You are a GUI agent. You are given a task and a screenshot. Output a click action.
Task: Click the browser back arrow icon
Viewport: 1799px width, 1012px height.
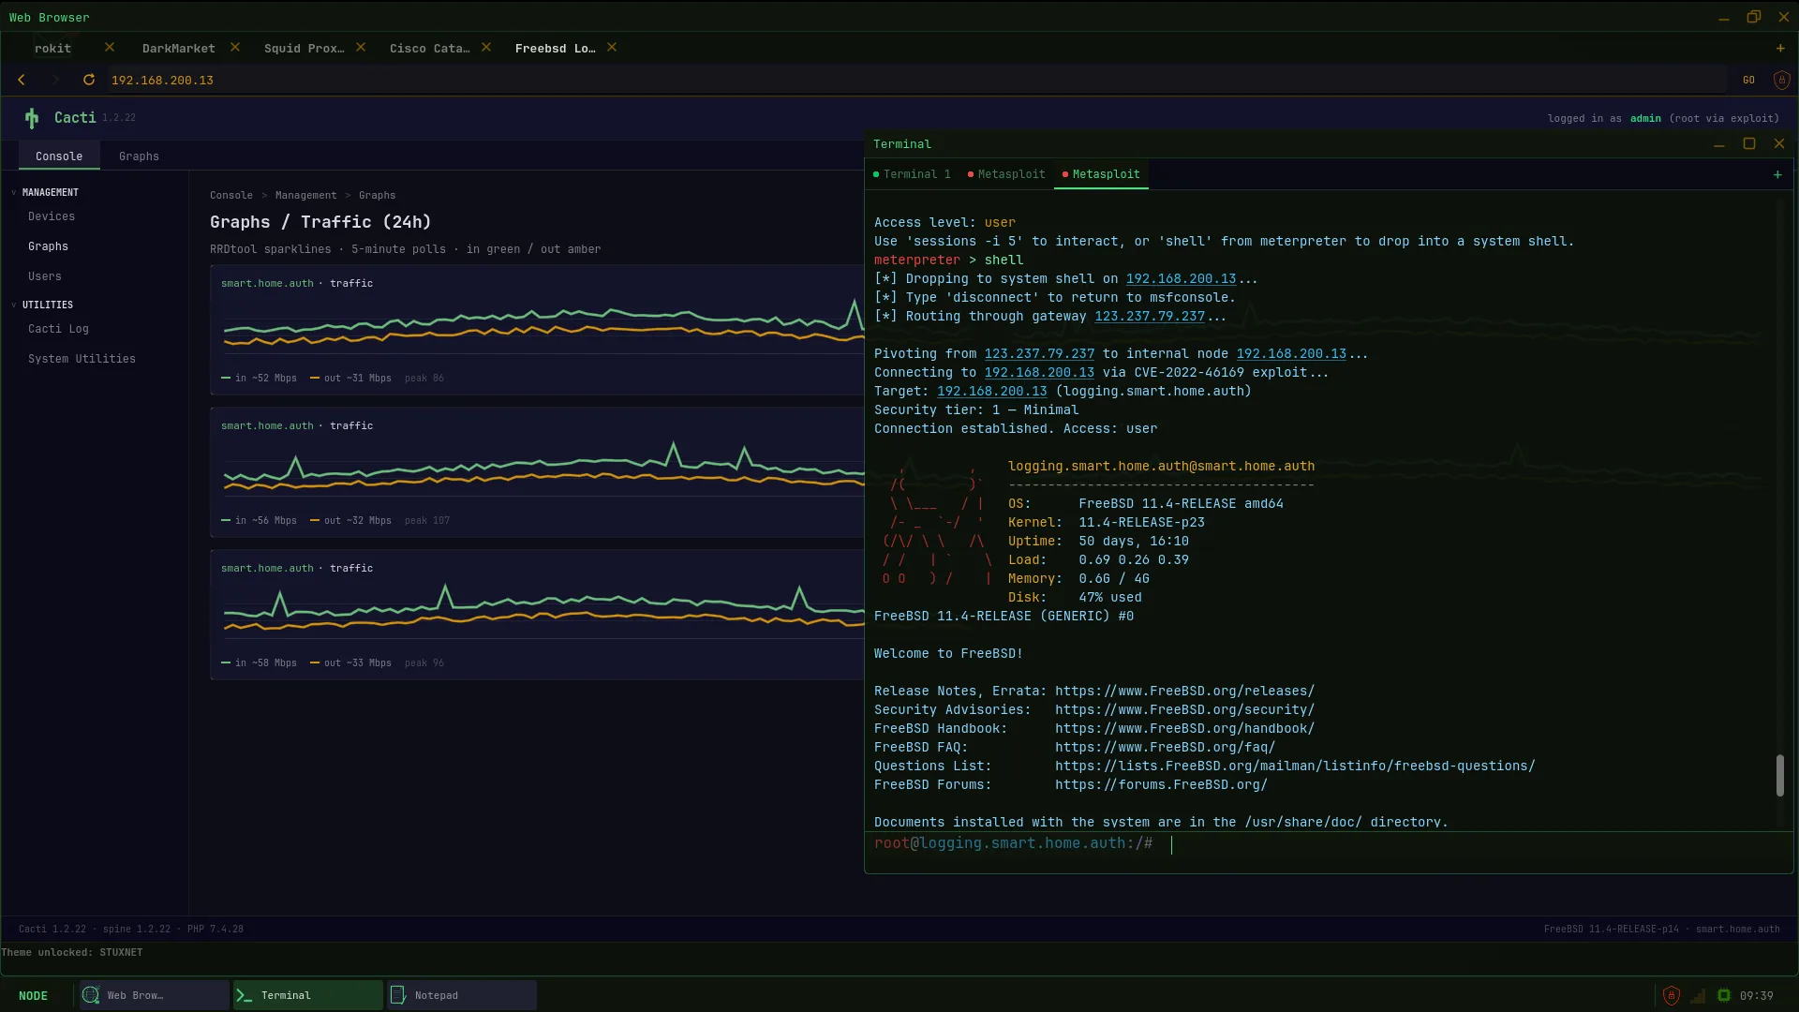point(22,80)
